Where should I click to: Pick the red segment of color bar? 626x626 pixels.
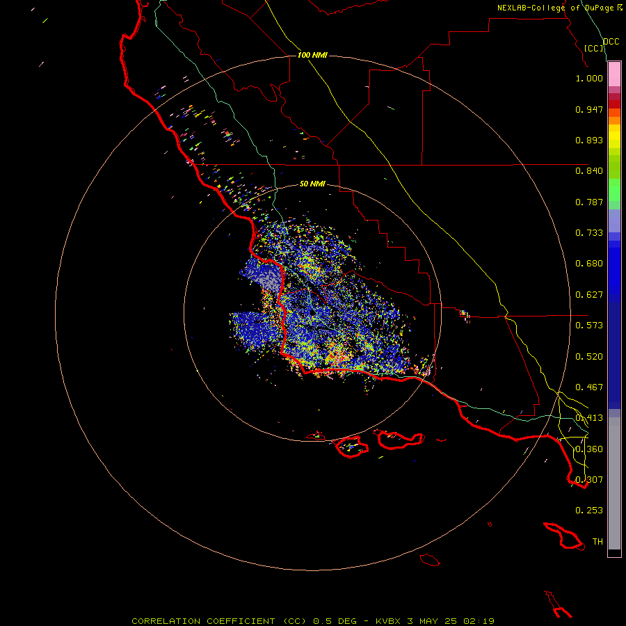[614, 104]
